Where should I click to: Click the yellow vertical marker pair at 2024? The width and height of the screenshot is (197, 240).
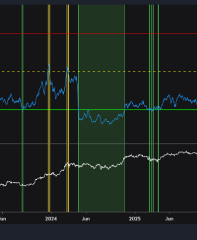click(49, 108)
